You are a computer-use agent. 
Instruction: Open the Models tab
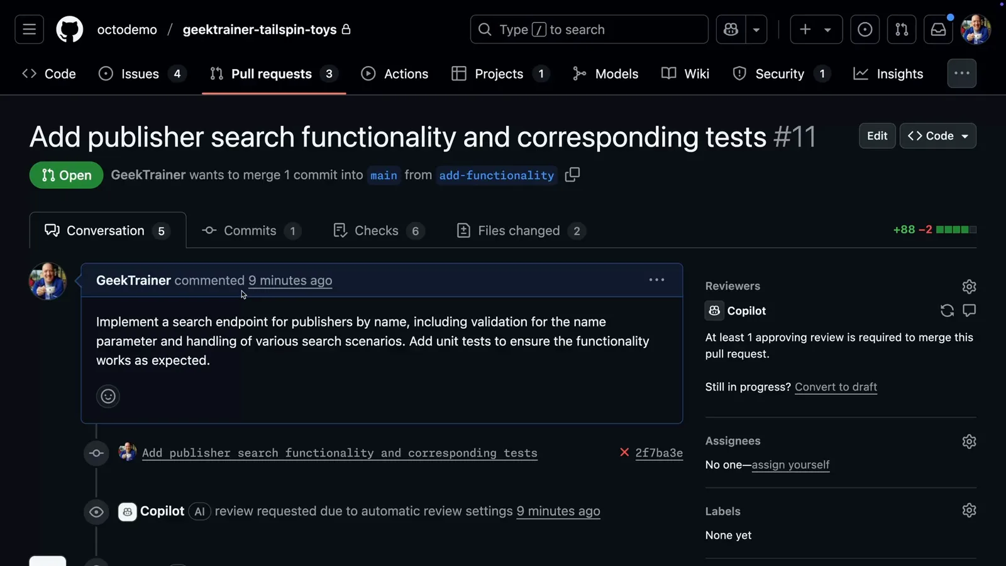click(605, 74)
